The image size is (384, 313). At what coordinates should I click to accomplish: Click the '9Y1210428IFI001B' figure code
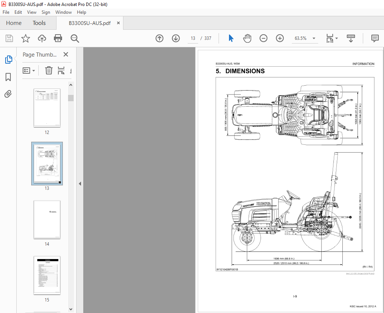click(227, 269)
